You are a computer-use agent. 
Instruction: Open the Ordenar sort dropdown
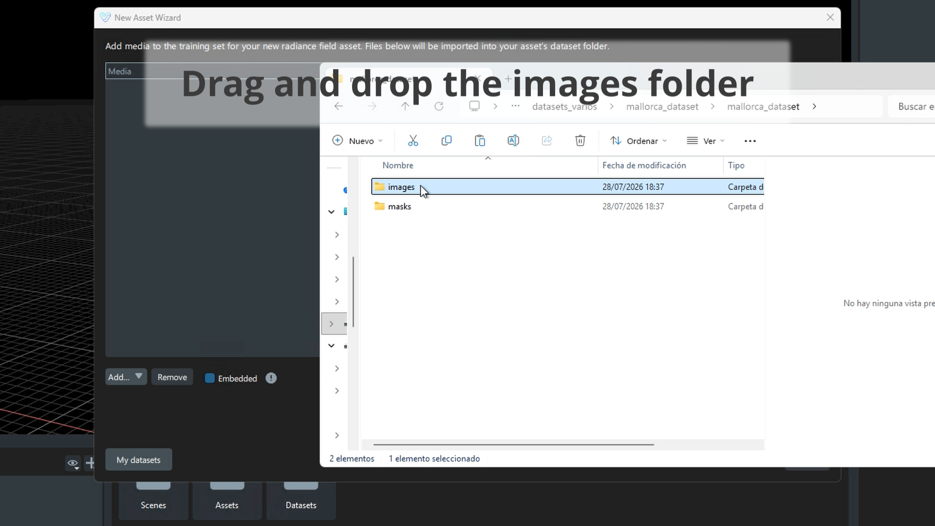click(x=638, y=141)
